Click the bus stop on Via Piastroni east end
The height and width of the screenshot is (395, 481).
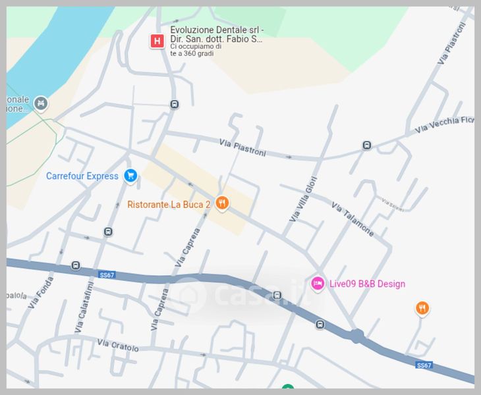(x=367, y=145)
